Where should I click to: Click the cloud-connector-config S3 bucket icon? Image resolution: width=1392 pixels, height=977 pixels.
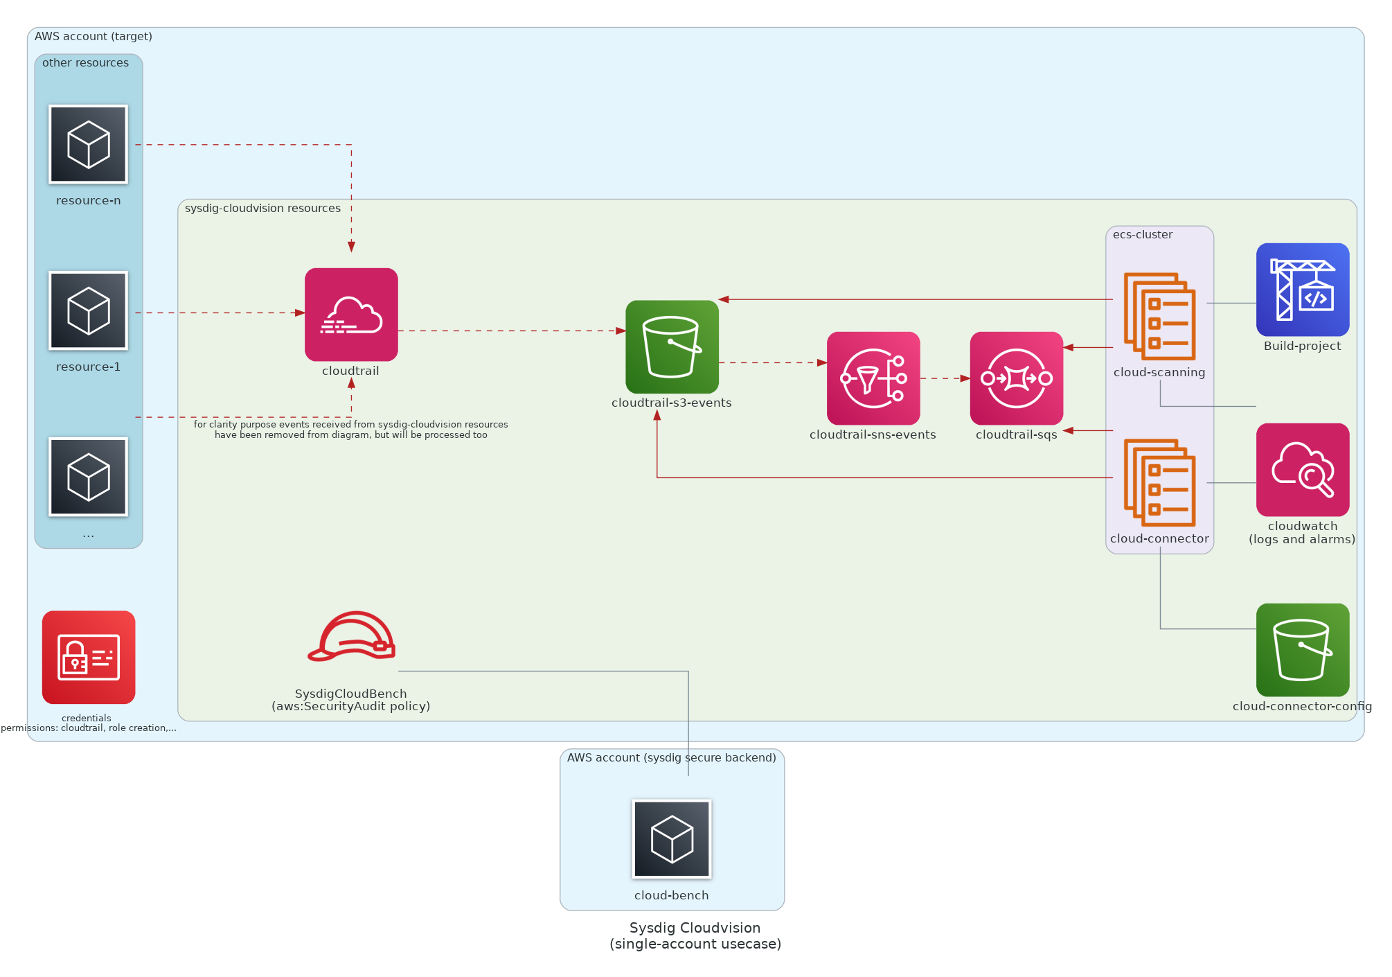click(1302, 650)
